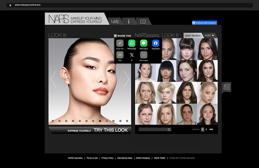Switch to the Most Recent tab
The image size is (259, 168).
click(192, 36)
